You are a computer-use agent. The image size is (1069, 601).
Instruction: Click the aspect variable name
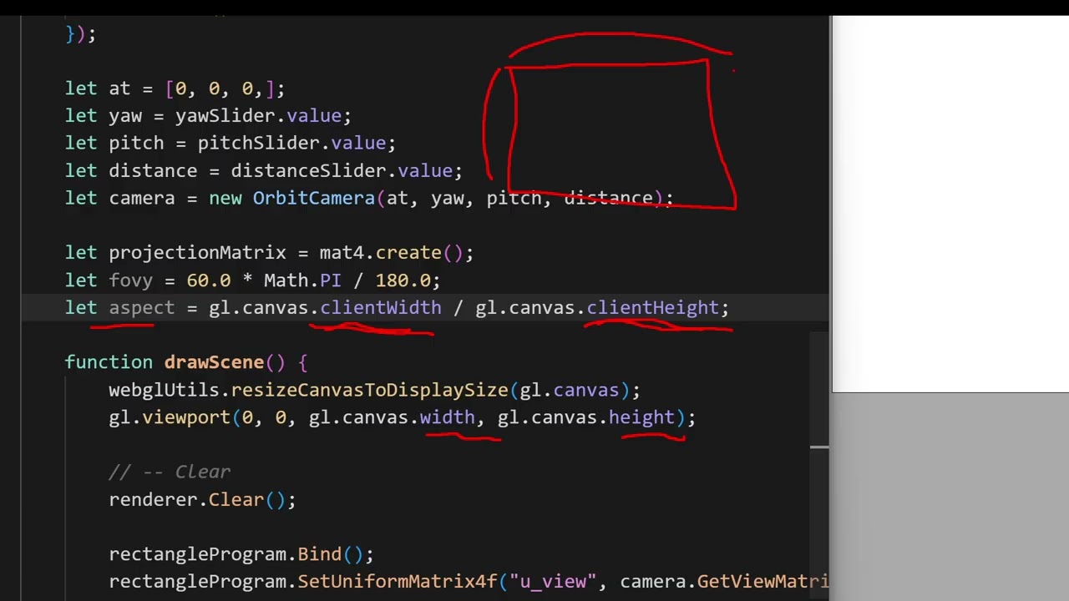click(142, 308)
